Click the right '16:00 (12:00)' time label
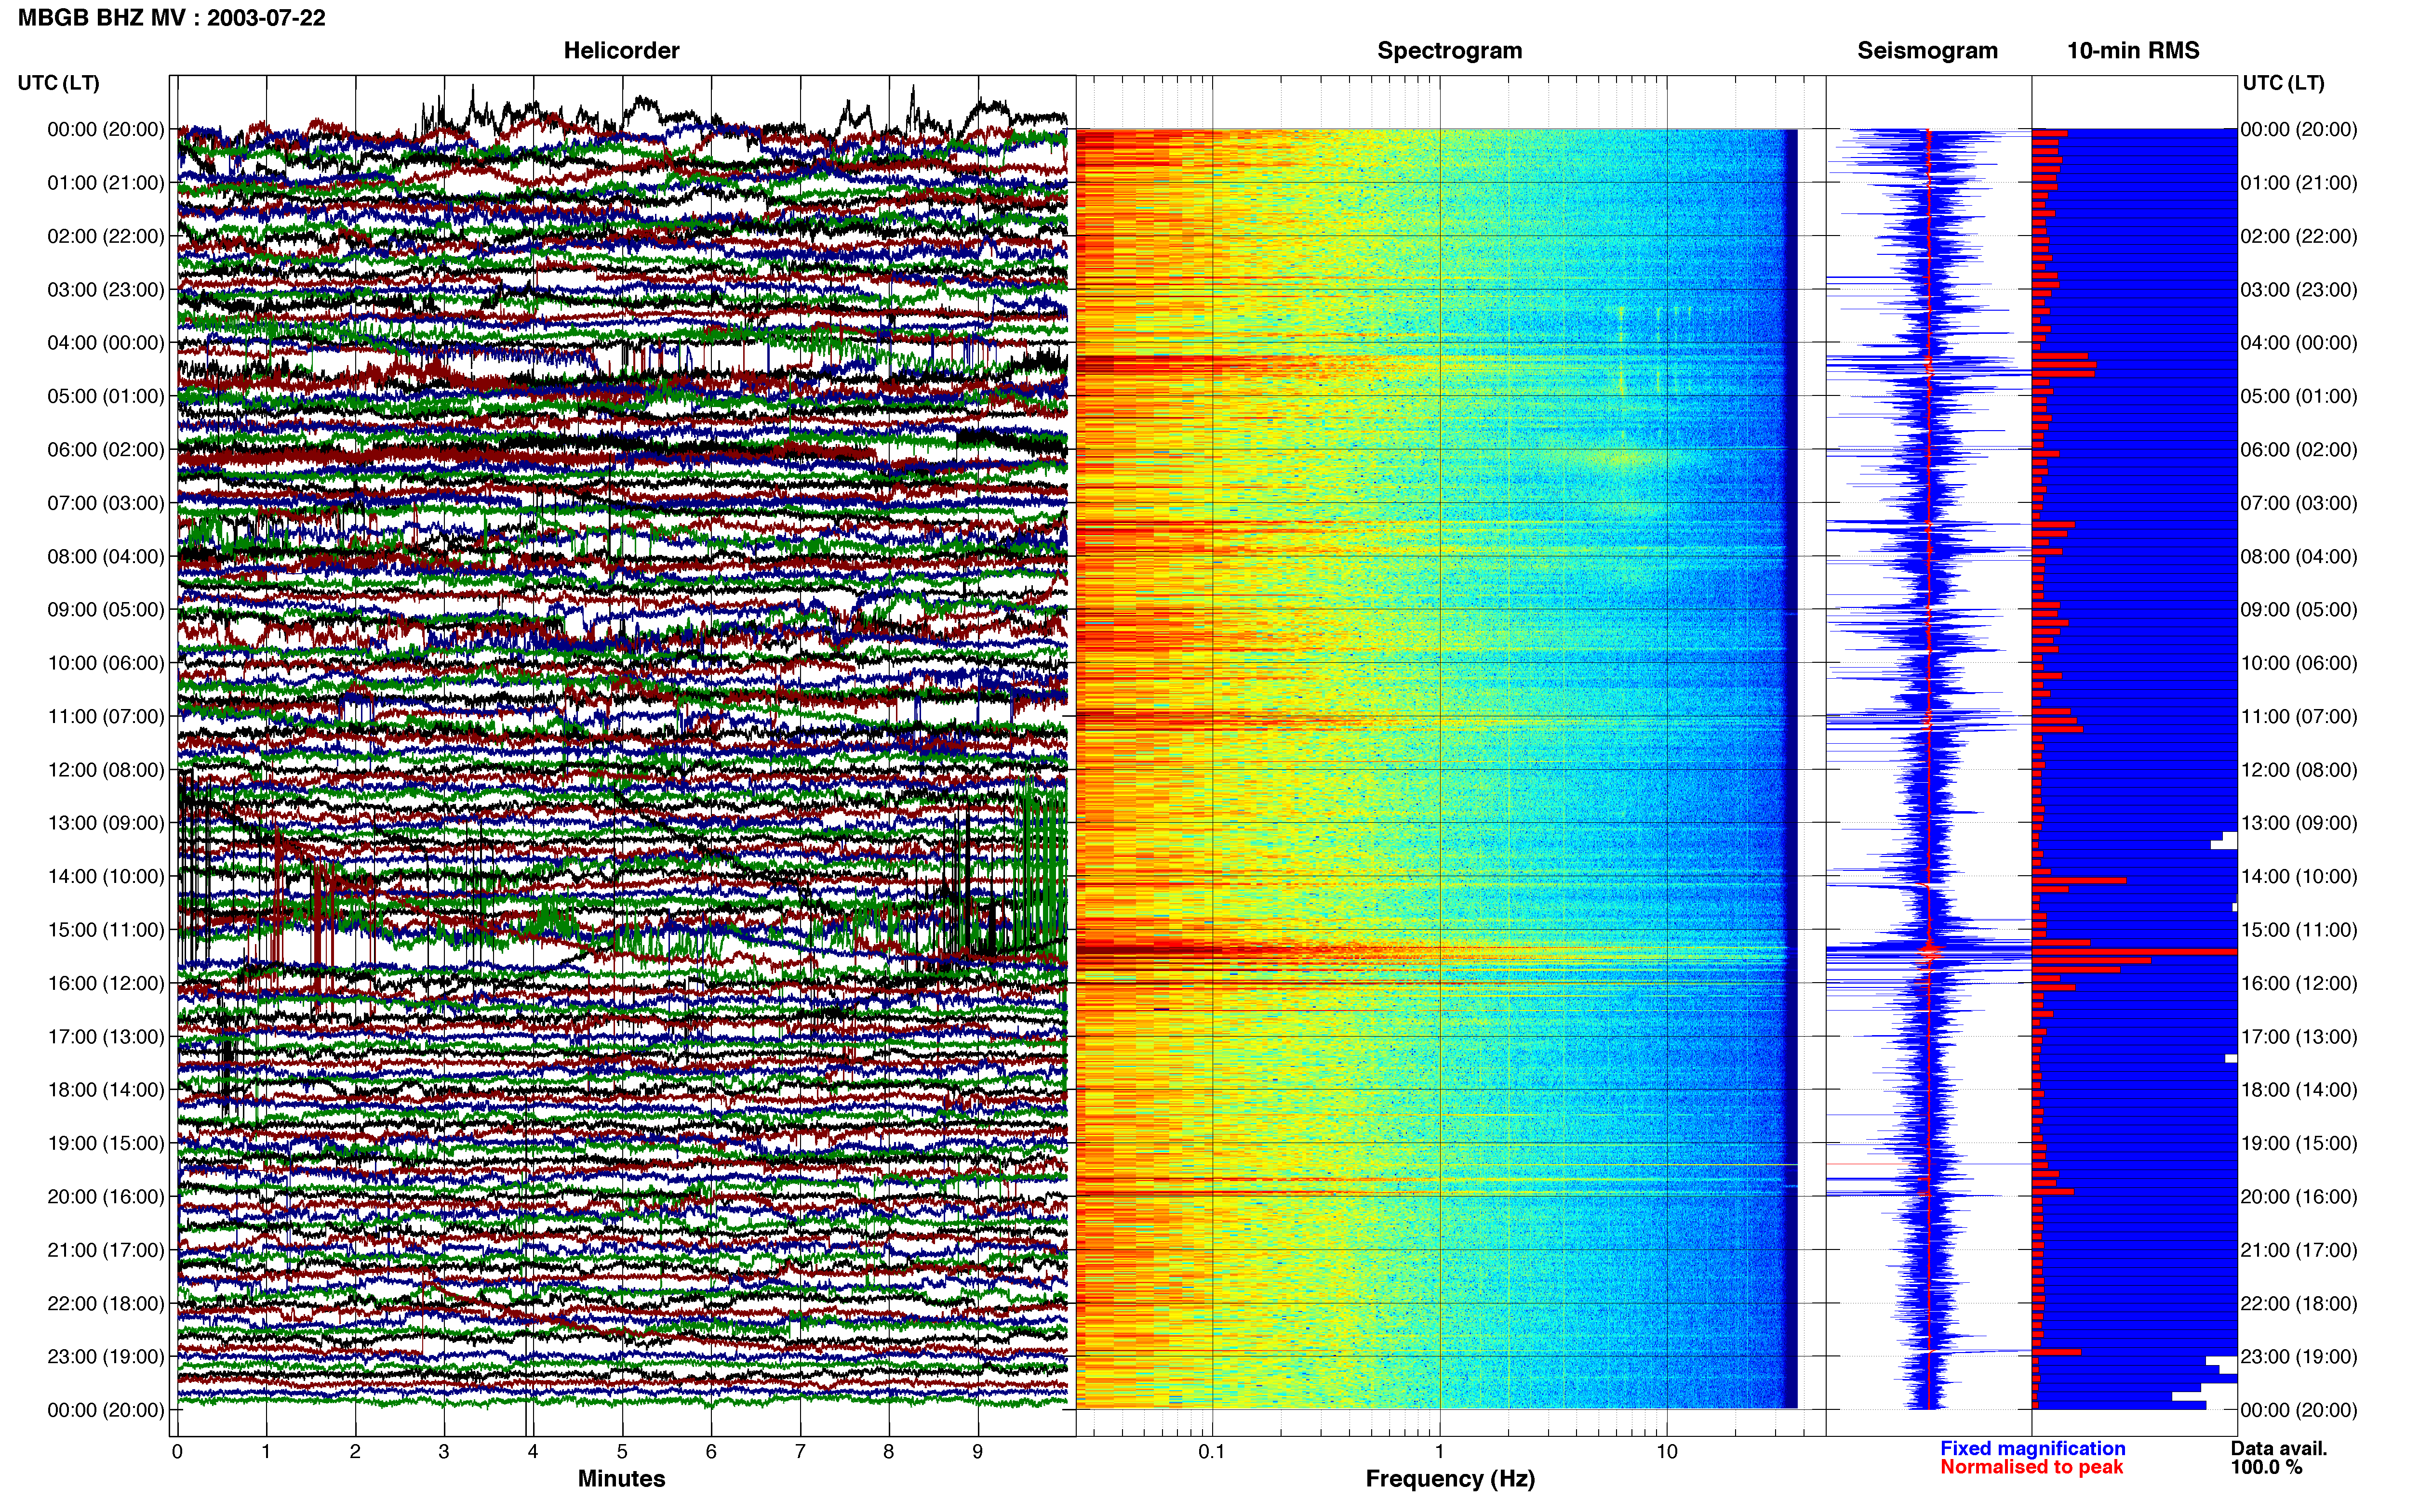 (x=2299, y=983)
